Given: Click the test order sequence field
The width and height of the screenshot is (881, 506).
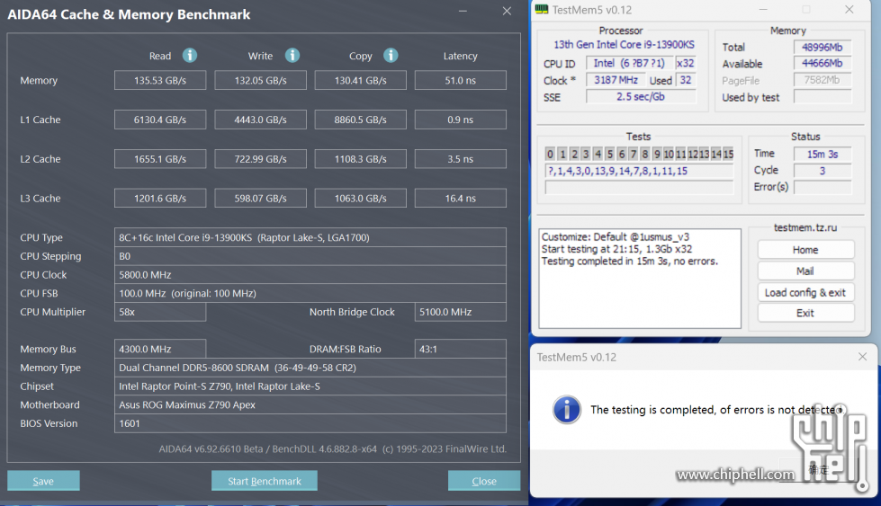Looking at the screenshot, I should (640, 171).
